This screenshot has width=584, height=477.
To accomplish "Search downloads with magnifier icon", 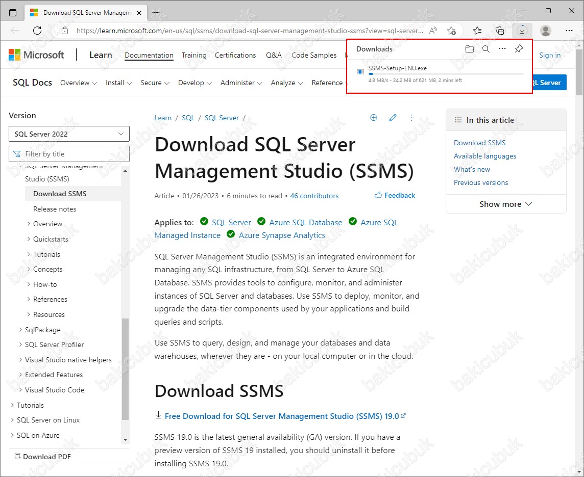I will pyautogui.click(x=486, y=49).
